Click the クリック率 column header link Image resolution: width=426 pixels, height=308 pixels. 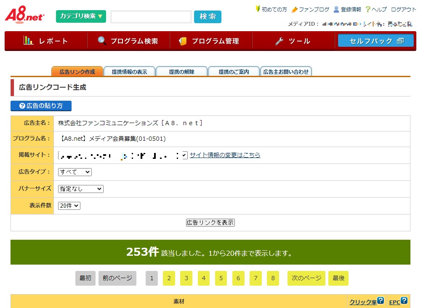(363, 302)
